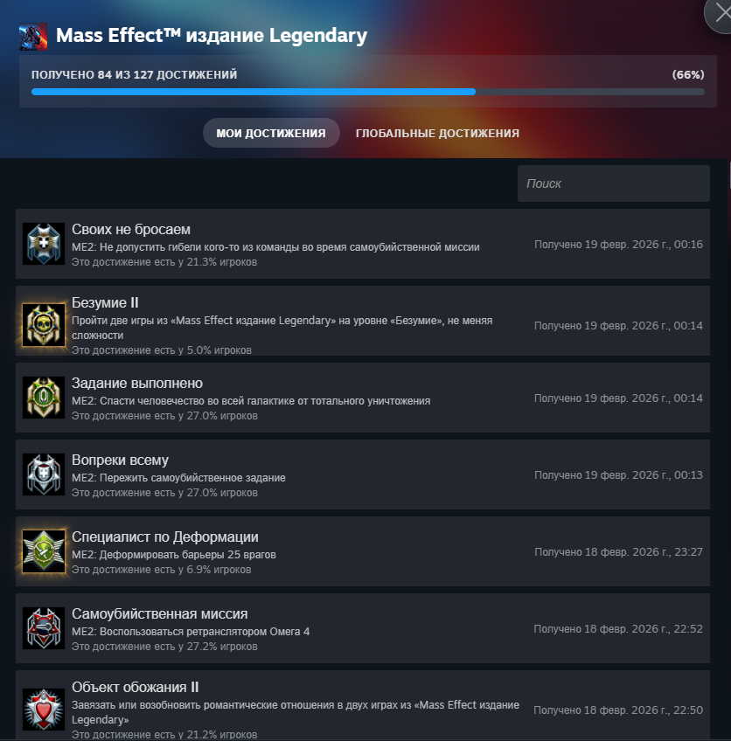Click the «Поиск» search field
The image size is (731, 741).
click(x=613, y=184)
